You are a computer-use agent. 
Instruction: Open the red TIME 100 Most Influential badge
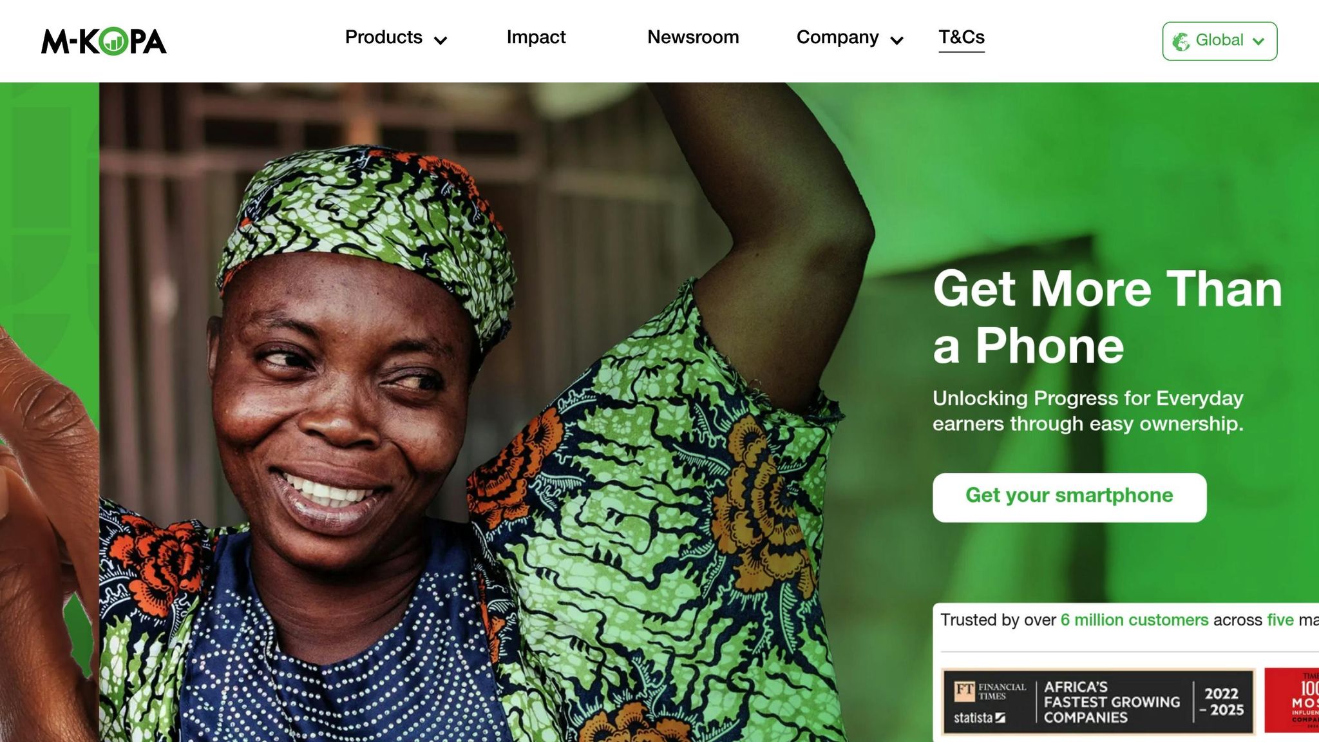[x=1291, y=701]
